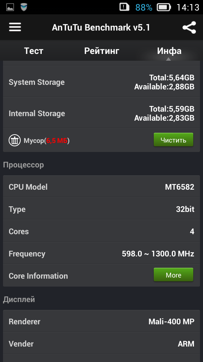The image size is (203, 362).
Task: Switch to the Рейтинг tab
Action: [101, 51]
